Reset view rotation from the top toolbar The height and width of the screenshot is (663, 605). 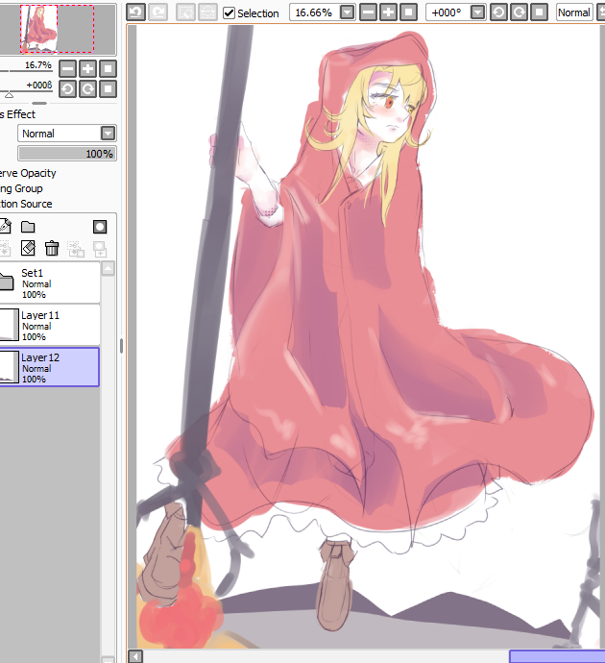click(x=539, y=12)
